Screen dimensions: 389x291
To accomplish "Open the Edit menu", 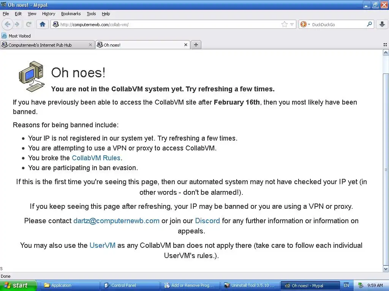I will (18, 14).
